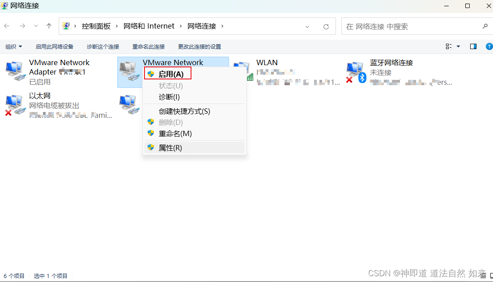Toggle the preview pane button
This screenshot has width=493, height=282.
pos(473,46)
